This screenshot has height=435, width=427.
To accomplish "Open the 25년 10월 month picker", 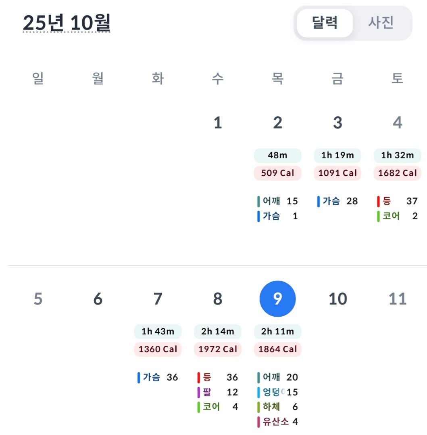I will [67, 23].
